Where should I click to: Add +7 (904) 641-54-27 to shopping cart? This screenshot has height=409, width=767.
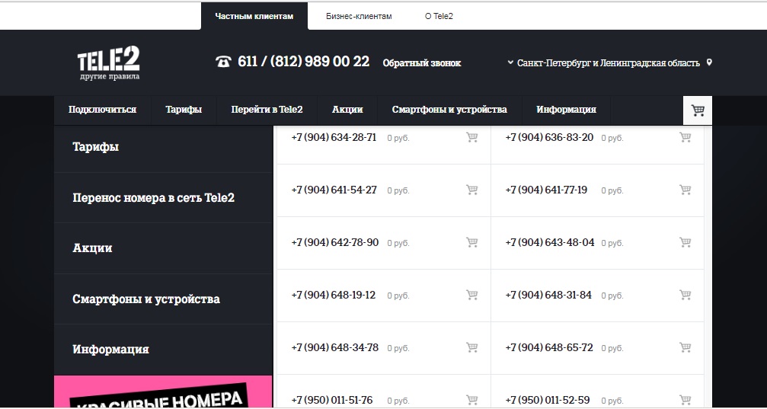[471, 190]
